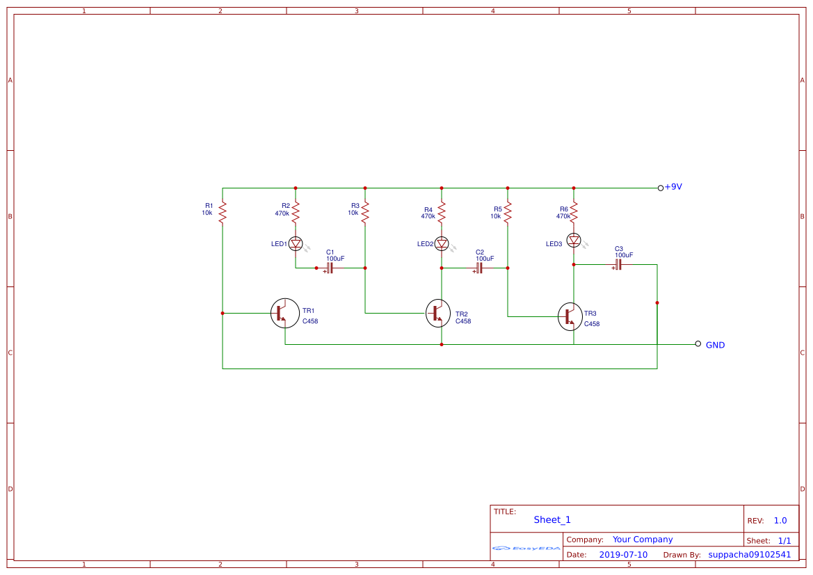
Task: Click the LED1 diode symbol
Action: click(296, 243)
